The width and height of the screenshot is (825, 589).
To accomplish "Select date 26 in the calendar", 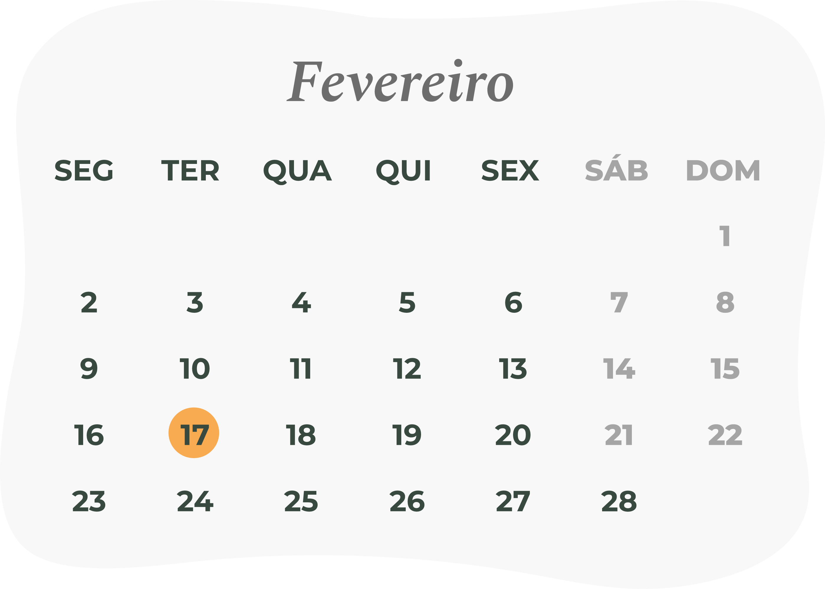I will [x=407, y=501].
